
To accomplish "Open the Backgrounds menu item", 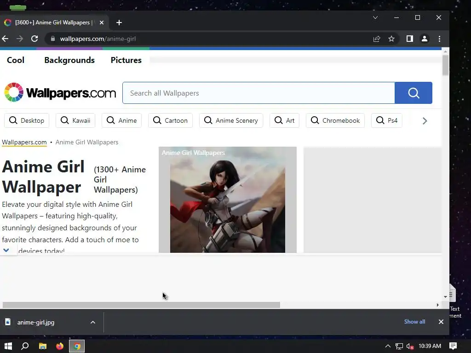I will pos(69,60).
